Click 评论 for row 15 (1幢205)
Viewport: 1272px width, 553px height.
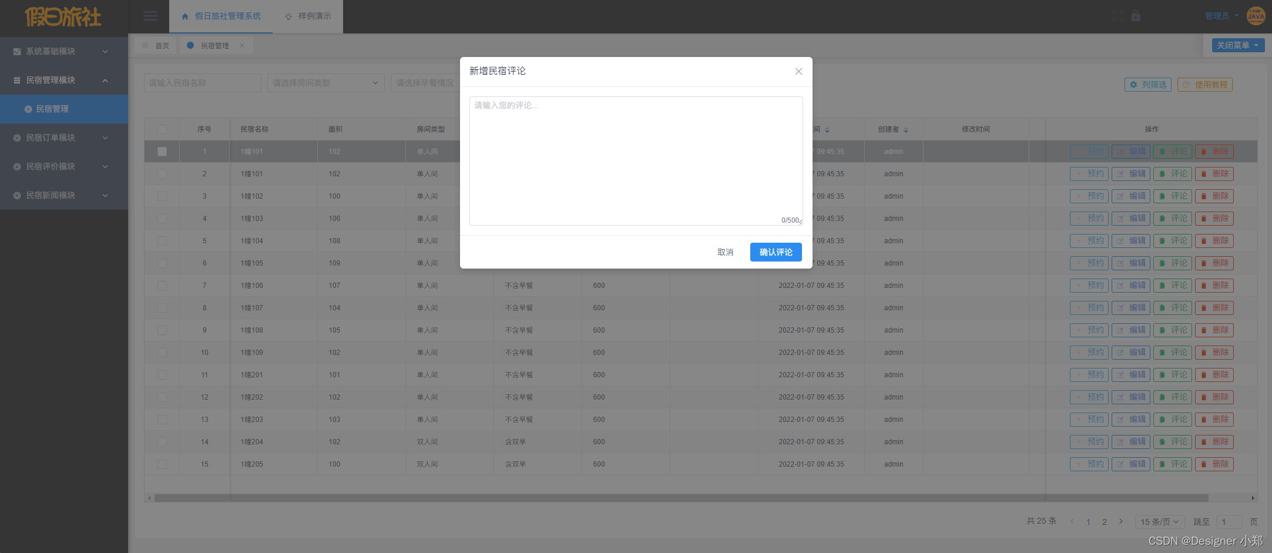pos(1173,464)
